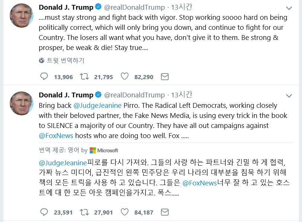Viewport: 302px width, 222px height.
Task: Reply to the first tweet (13,906 replies)
Action: point(44,77)
